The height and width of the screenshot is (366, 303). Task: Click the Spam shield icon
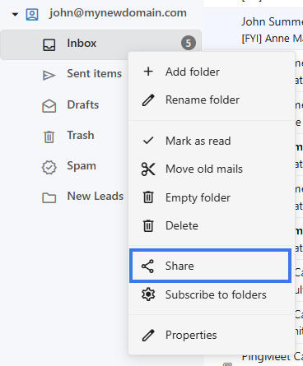click(49, 167)
